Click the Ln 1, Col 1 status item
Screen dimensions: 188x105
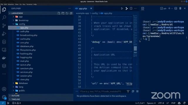(x=140, y=103)
